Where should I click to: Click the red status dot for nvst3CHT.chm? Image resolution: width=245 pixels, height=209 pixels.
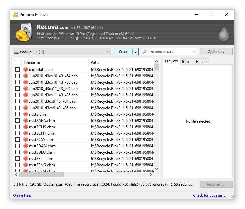[x=26, y=133]
